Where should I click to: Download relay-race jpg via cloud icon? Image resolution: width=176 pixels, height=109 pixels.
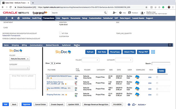point(137,89)
